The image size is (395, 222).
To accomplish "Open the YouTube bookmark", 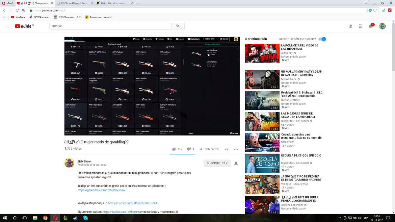I will (x=18, y=17).
